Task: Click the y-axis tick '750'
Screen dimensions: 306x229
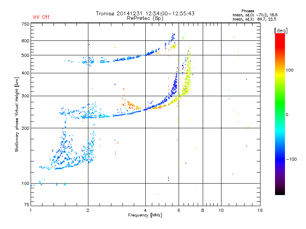Action: pos(25,24)
